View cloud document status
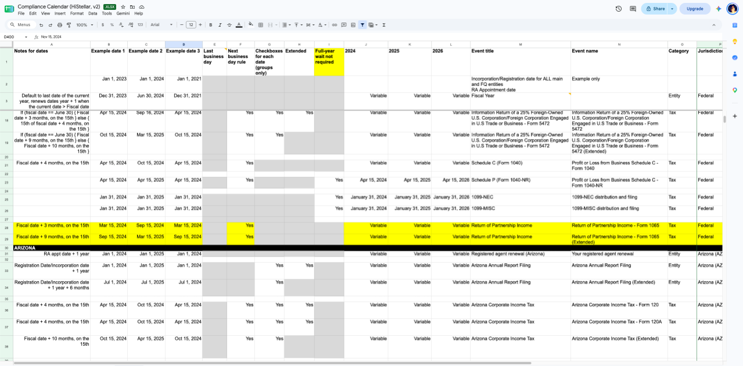Image resolution: width=743 pixels, height=366 pixels. click(x=142, y=7)
